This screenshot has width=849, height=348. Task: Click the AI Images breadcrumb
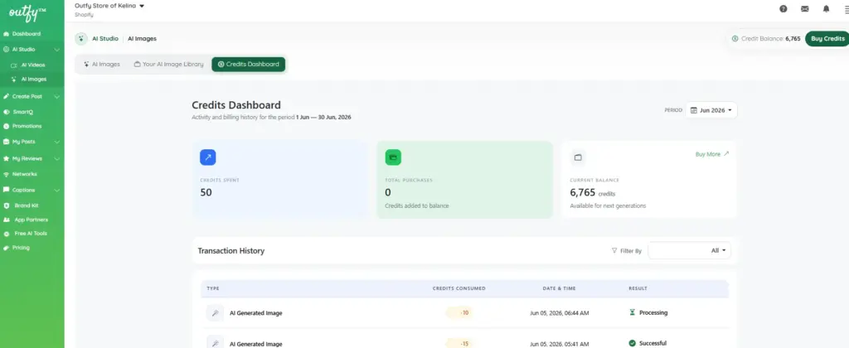pos(143,38)
